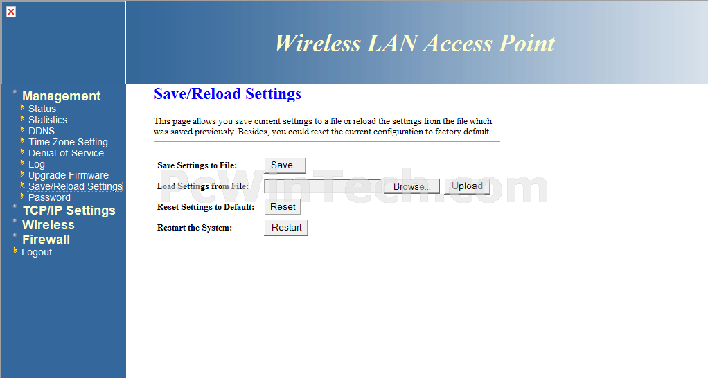Click the arrow icon beside Logout
Screen dimensions: 708x378
15,251
